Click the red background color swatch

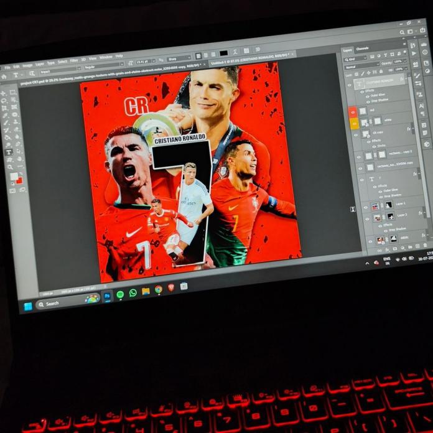[20, 180]
